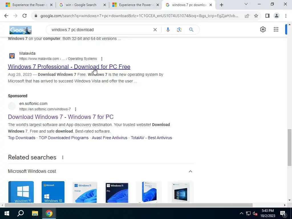292x219 pixels.
Task: Click the Chrome taskbar icon
Action: click(x=49, y=213)
